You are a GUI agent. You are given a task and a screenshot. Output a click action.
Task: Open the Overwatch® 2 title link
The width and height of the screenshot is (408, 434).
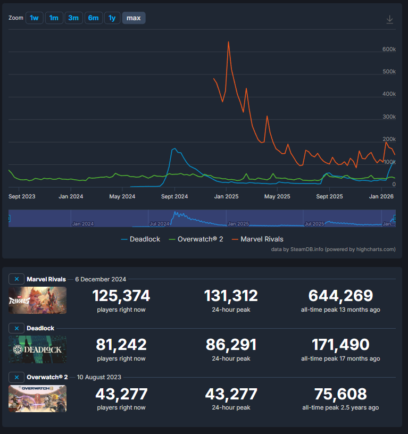pos(47,377)
